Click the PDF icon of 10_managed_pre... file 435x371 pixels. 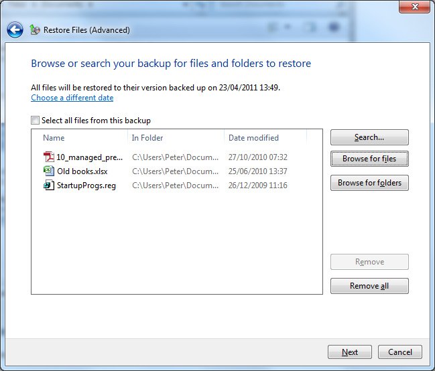point(49,157)
